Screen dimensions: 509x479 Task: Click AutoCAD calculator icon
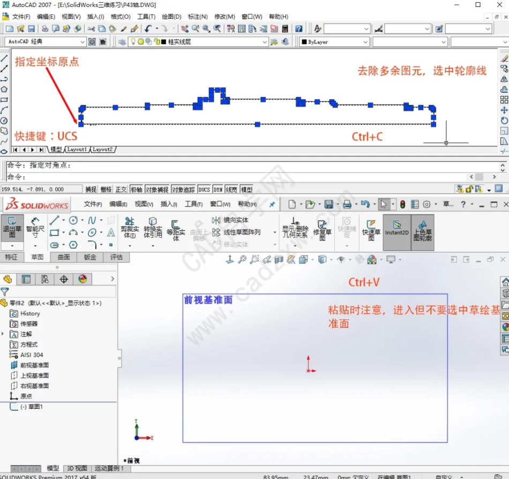(x=285, y=29)
